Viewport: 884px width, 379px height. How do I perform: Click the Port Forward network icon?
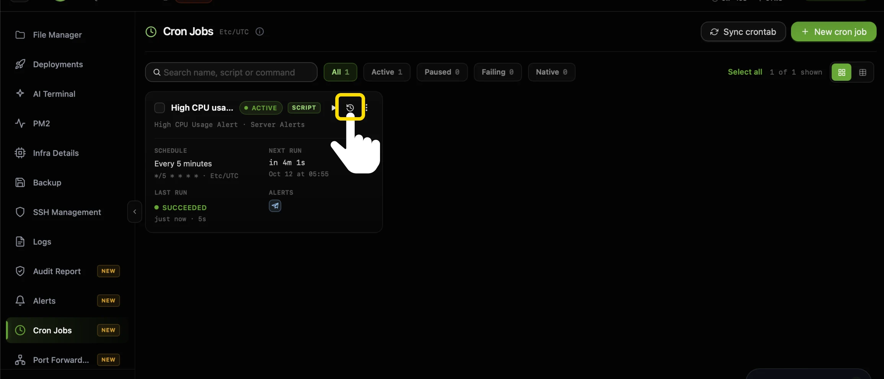pos(20,360)
